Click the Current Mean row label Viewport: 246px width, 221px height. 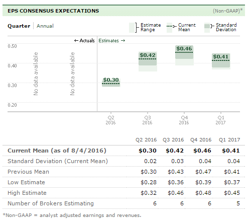57,151
